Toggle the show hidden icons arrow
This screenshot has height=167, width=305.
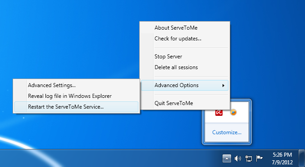pyautogui.click(x=227, y=158)
